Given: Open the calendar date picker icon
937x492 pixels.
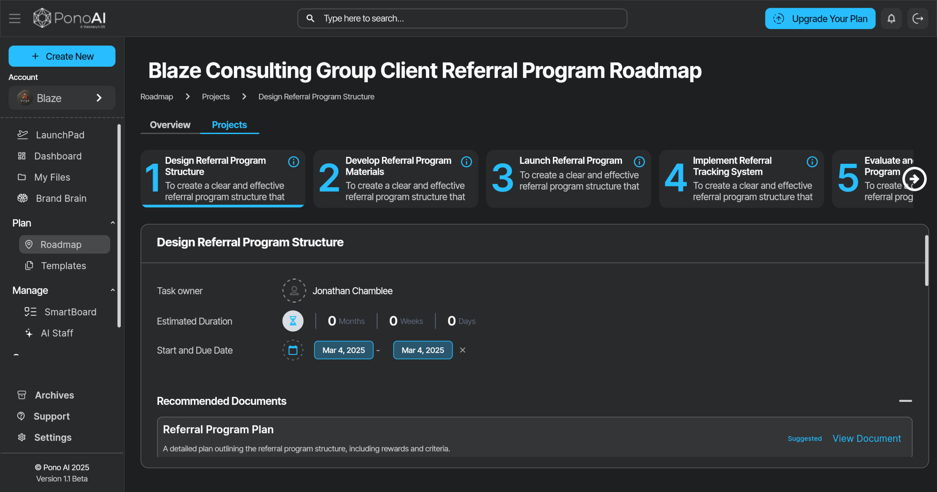Looking at the screenshot, I should pos(293,350).
